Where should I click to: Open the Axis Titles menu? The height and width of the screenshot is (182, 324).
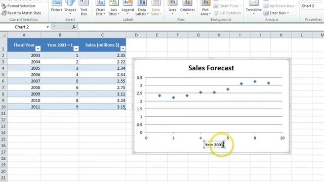[113, 8]
